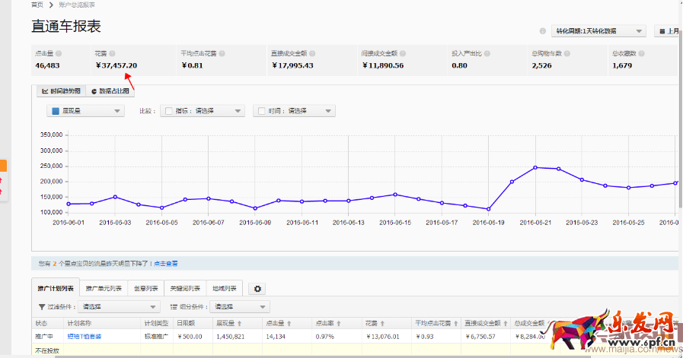Click the list icon beside 细分条件
Image resolution: width=683 pixels, height=358 pixels.
point(174,307)
